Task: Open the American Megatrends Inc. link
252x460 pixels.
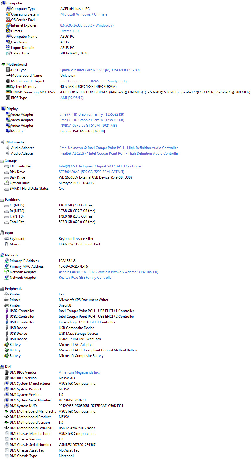Action: click(x=79, y=372)
